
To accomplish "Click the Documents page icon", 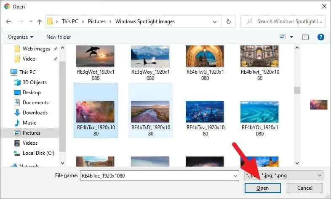I will tap(17, 103).
